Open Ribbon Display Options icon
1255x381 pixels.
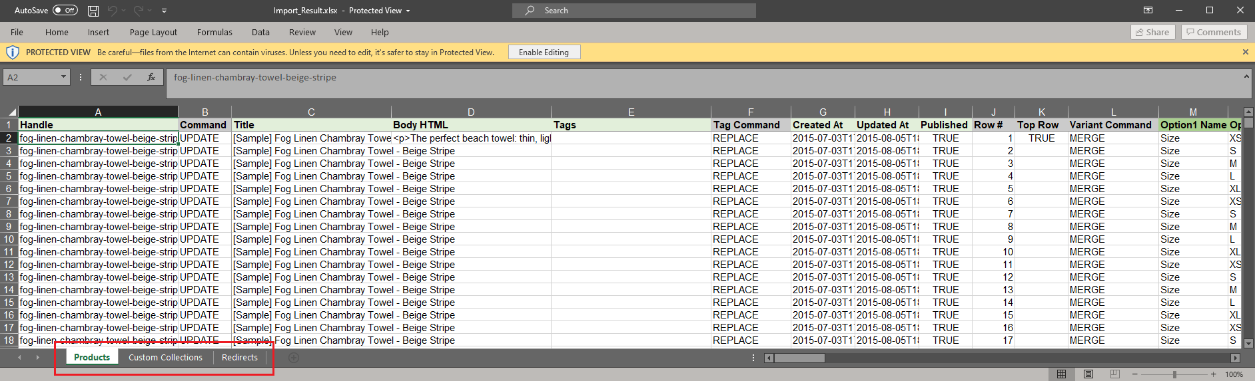tap(1148, 11)
